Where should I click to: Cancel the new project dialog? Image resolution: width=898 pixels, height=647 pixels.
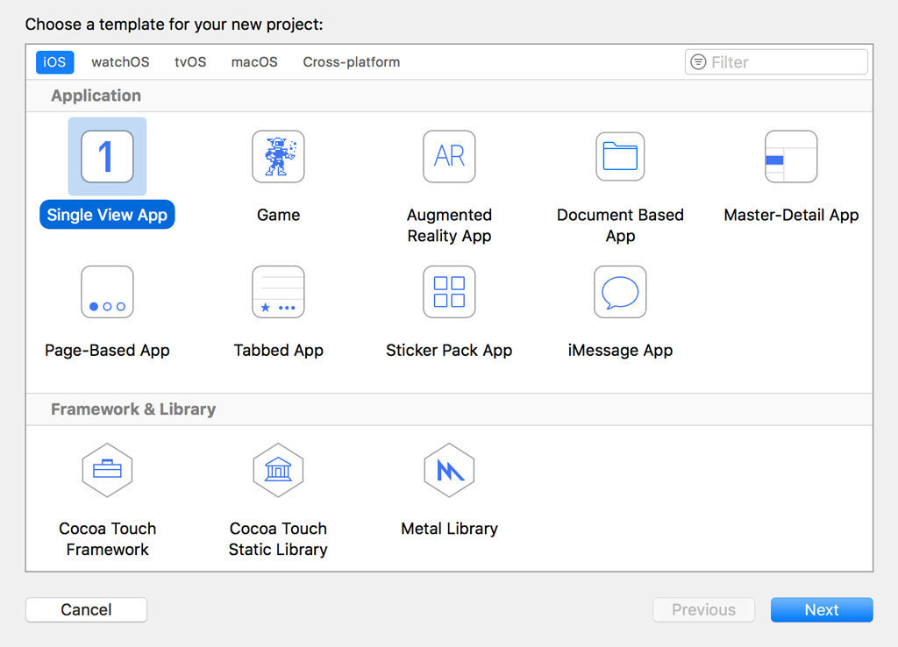click(86, 609)
